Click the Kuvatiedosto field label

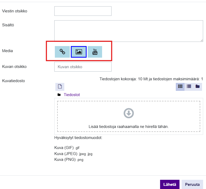[x=13, y=81]
